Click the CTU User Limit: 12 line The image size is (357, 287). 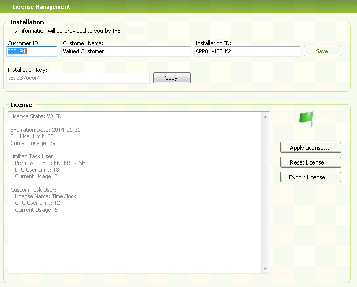(x=37, y=203)
